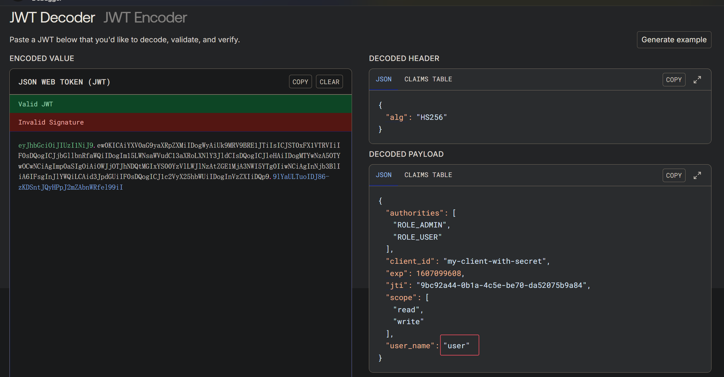Image resolution: width=724 pixels, height=377 pixels.
Task: Click the "jti" key in payload
Action: coord(396,285)
